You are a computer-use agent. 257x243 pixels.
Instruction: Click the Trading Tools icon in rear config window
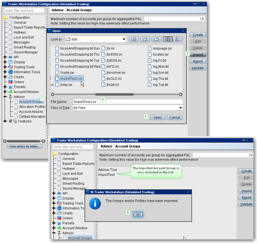point(10,67)
